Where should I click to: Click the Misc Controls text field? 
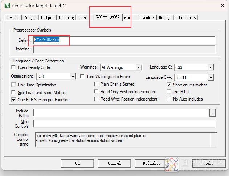click(x=123, y=124)
